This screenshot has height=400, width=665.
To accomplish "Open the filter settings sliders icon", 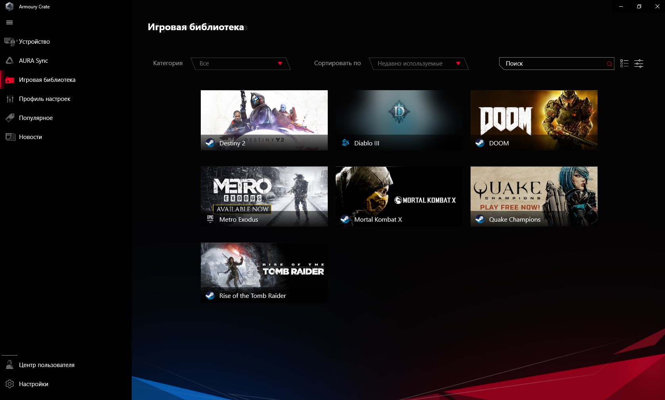I will [639, 64].
